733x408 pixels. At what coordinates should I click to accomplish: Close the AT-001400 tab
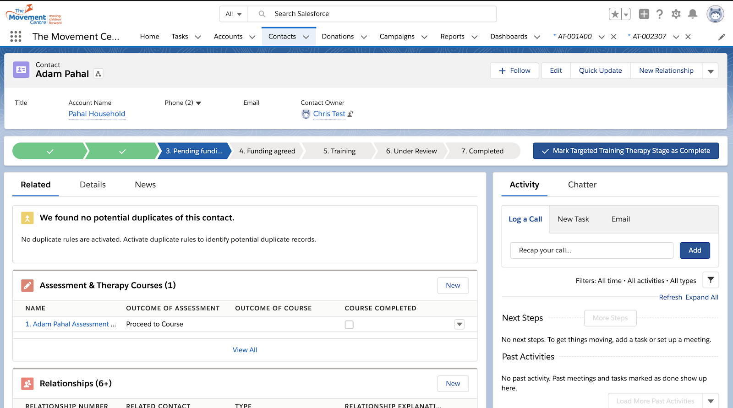613,37
